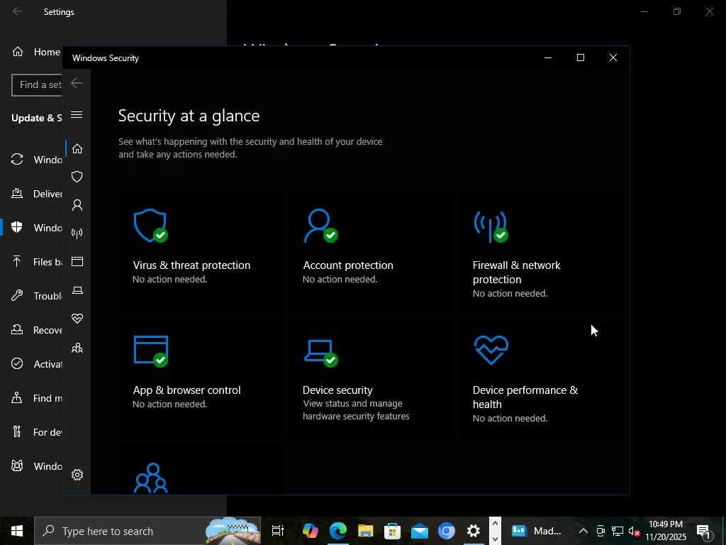Viewport: 726px width, 545px height.
Task: Open Family options icon in sidebar
Action: point(77,348)
